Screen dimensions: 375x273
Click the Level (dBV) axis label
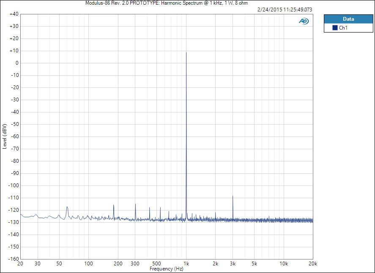(x=5, y=136)
